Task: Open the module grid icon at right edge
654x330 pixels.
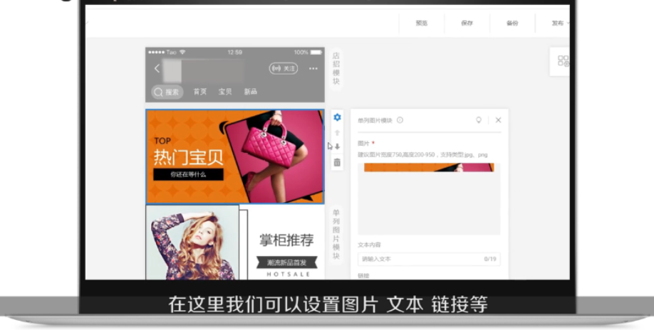Action: 563,61
